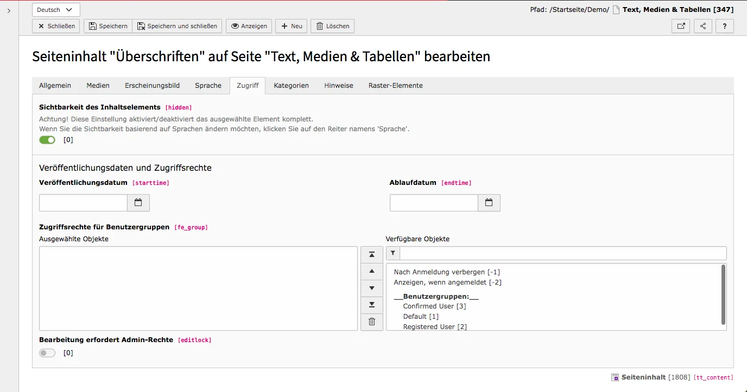
Task: Open the Deutsch language dropdown
Action: [55, 9]
